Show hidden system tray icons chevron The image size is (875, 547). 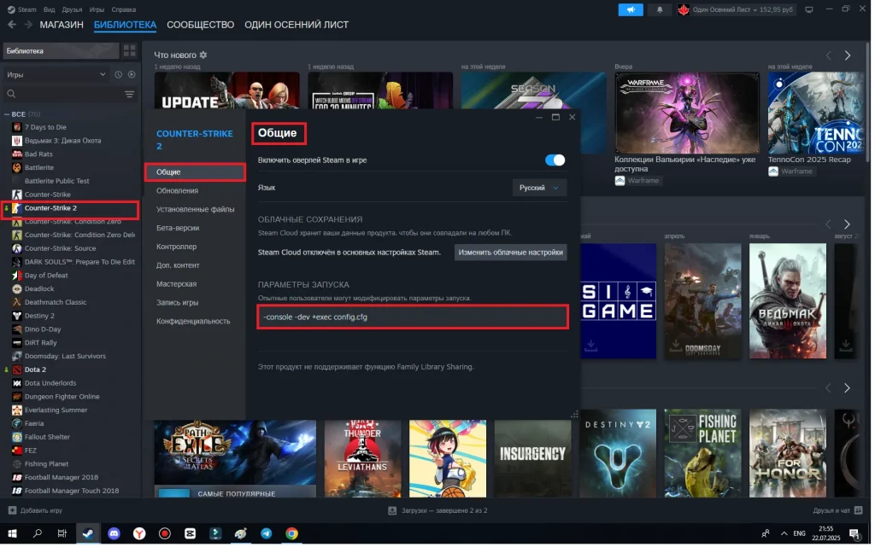coord(784,533)
